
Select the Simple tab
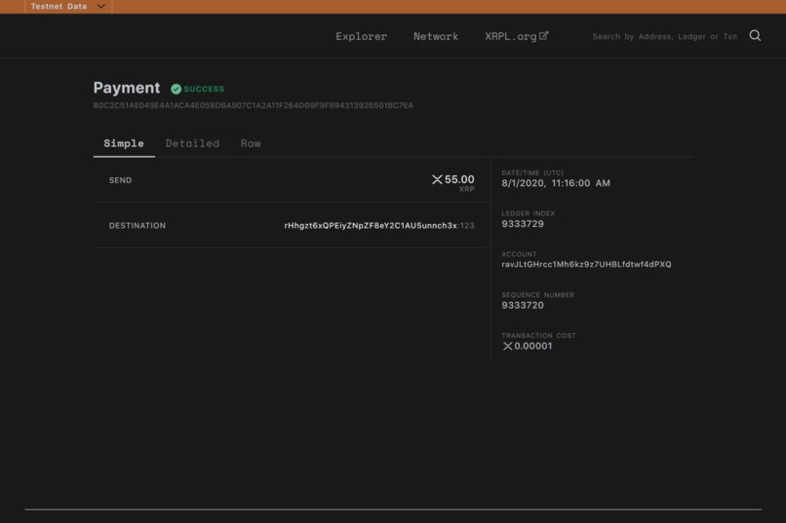click(x=124, y=143)
